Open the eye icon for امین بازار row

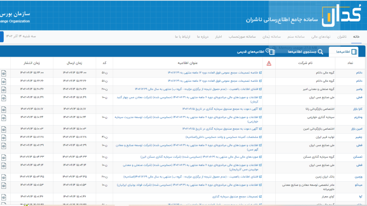(4, 129)
